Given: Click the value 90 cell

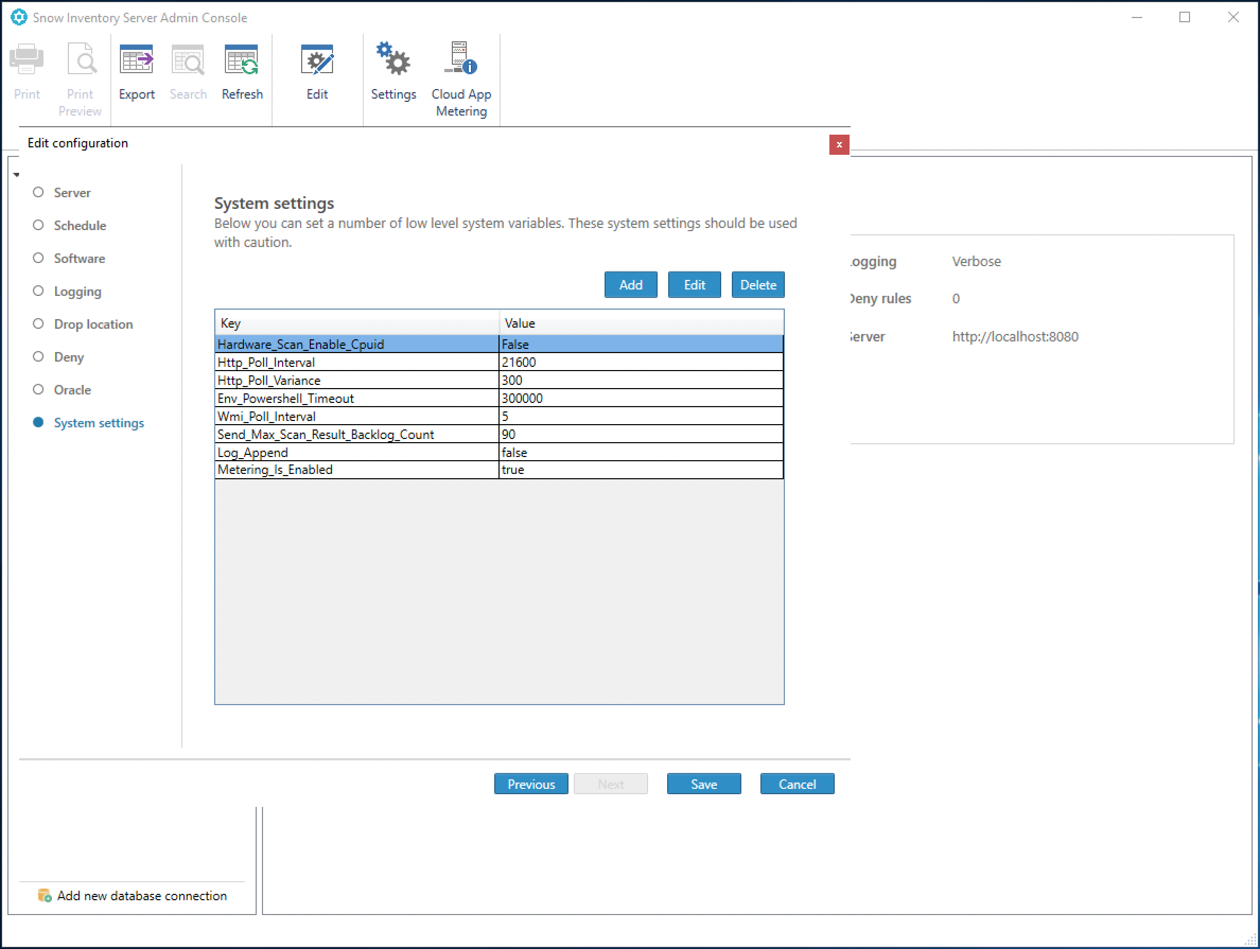Looking at the screenshot, I should click(x=641, y=435).
